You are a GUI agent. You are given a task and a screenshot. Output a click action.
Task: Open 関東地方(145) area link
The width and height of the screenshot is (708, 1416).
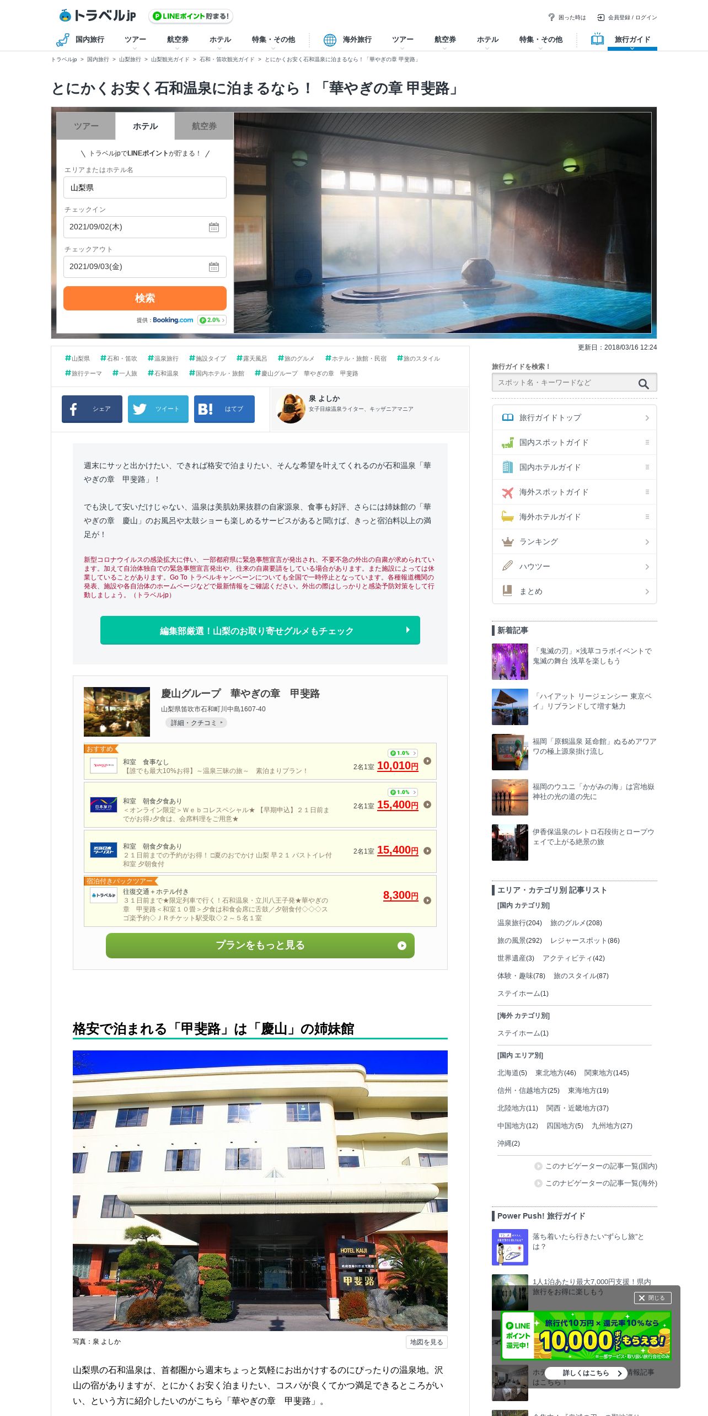(607, 1073)
